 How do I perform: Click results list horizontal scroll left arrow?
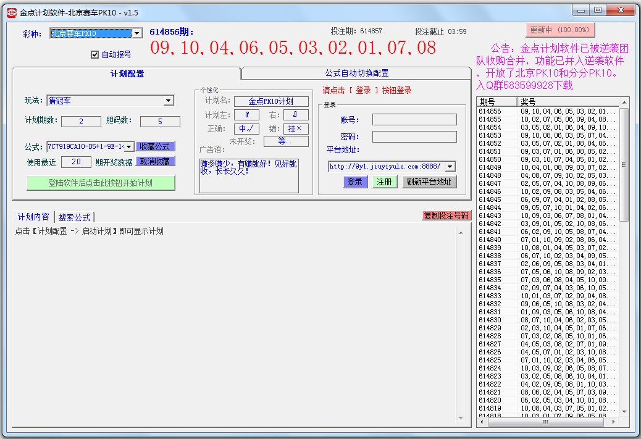482,422
